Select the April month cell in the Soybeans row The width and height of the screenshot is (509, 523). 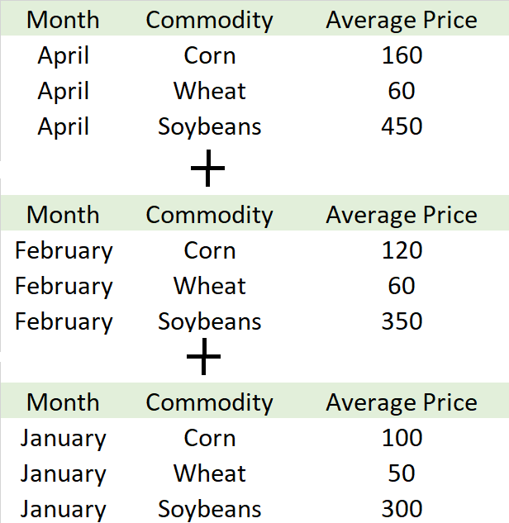coord(63,126)
